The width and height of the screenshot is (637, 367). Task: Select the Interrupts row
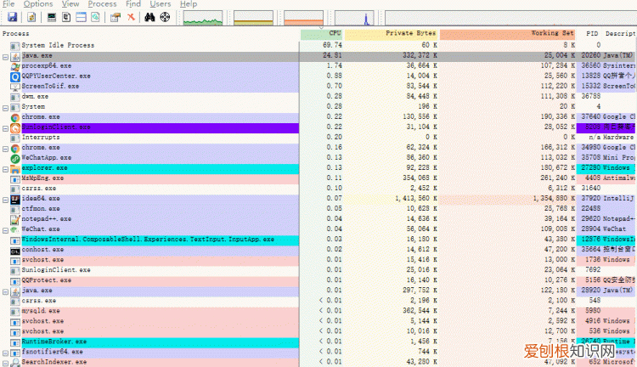[318, 138]
